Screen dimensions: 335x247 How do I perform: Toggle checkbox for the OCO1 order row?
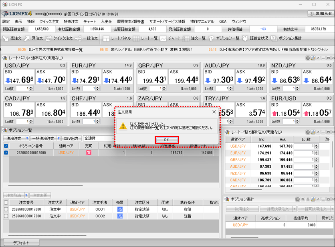point(6,209)
